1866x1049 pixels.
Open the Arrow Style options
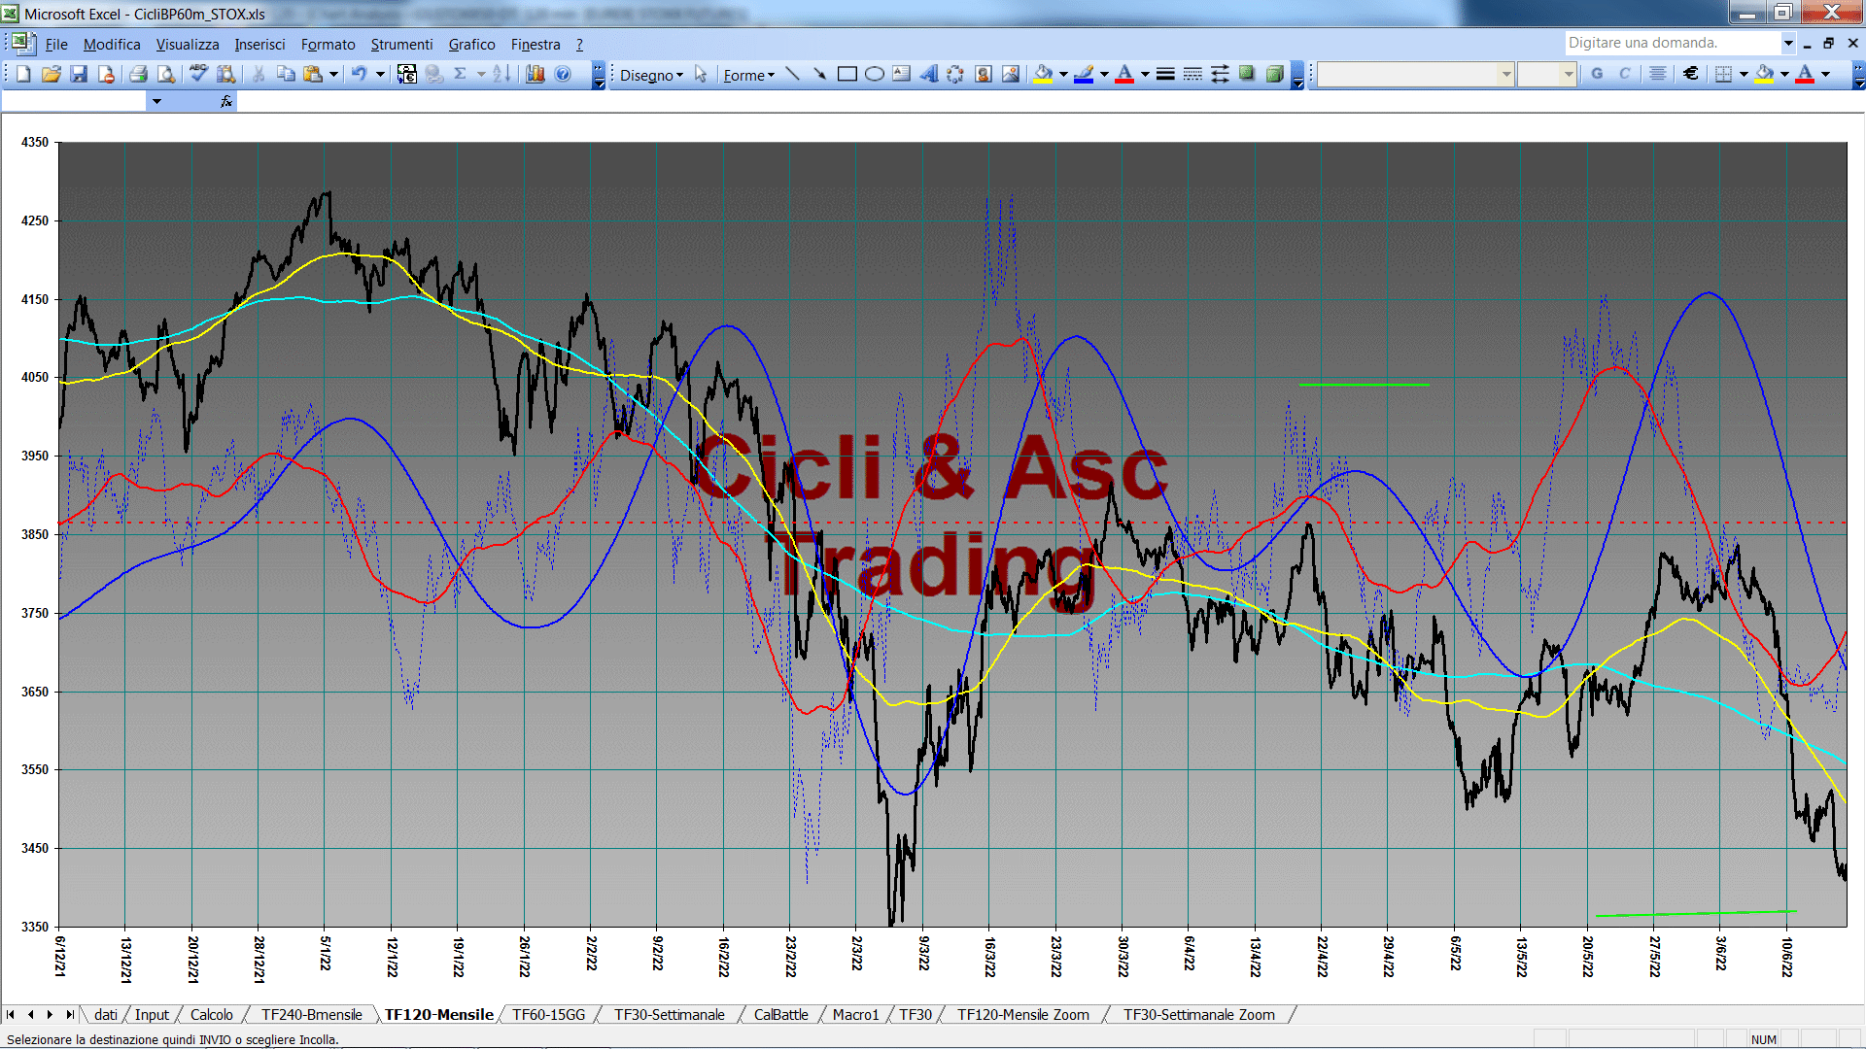pos(1220,74)
